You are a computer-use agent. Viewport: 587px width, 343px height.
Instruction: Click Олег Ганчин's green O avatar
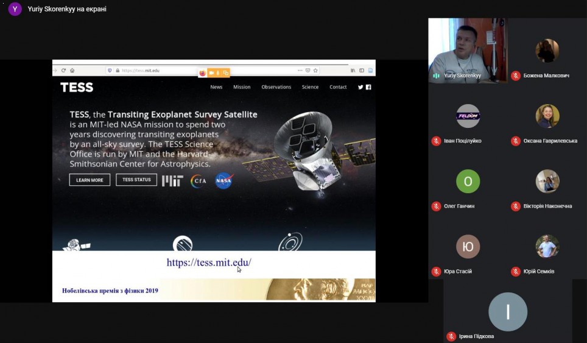(x=468, y=181)
